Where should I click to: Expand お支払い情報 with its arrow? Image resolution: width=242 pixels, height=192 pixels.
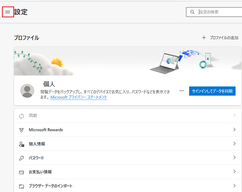tap(234, 172)
